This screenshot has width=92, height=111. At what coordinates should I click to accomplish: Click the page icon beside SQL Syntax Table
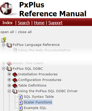(21, 97)
